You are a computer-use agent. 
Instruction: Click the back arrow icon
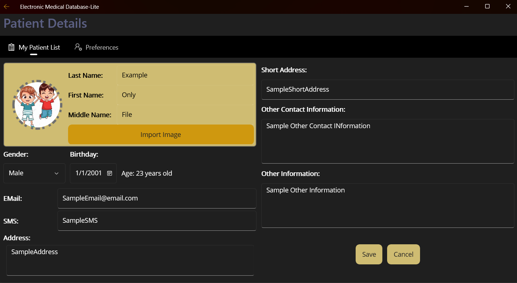coord(7,6)
